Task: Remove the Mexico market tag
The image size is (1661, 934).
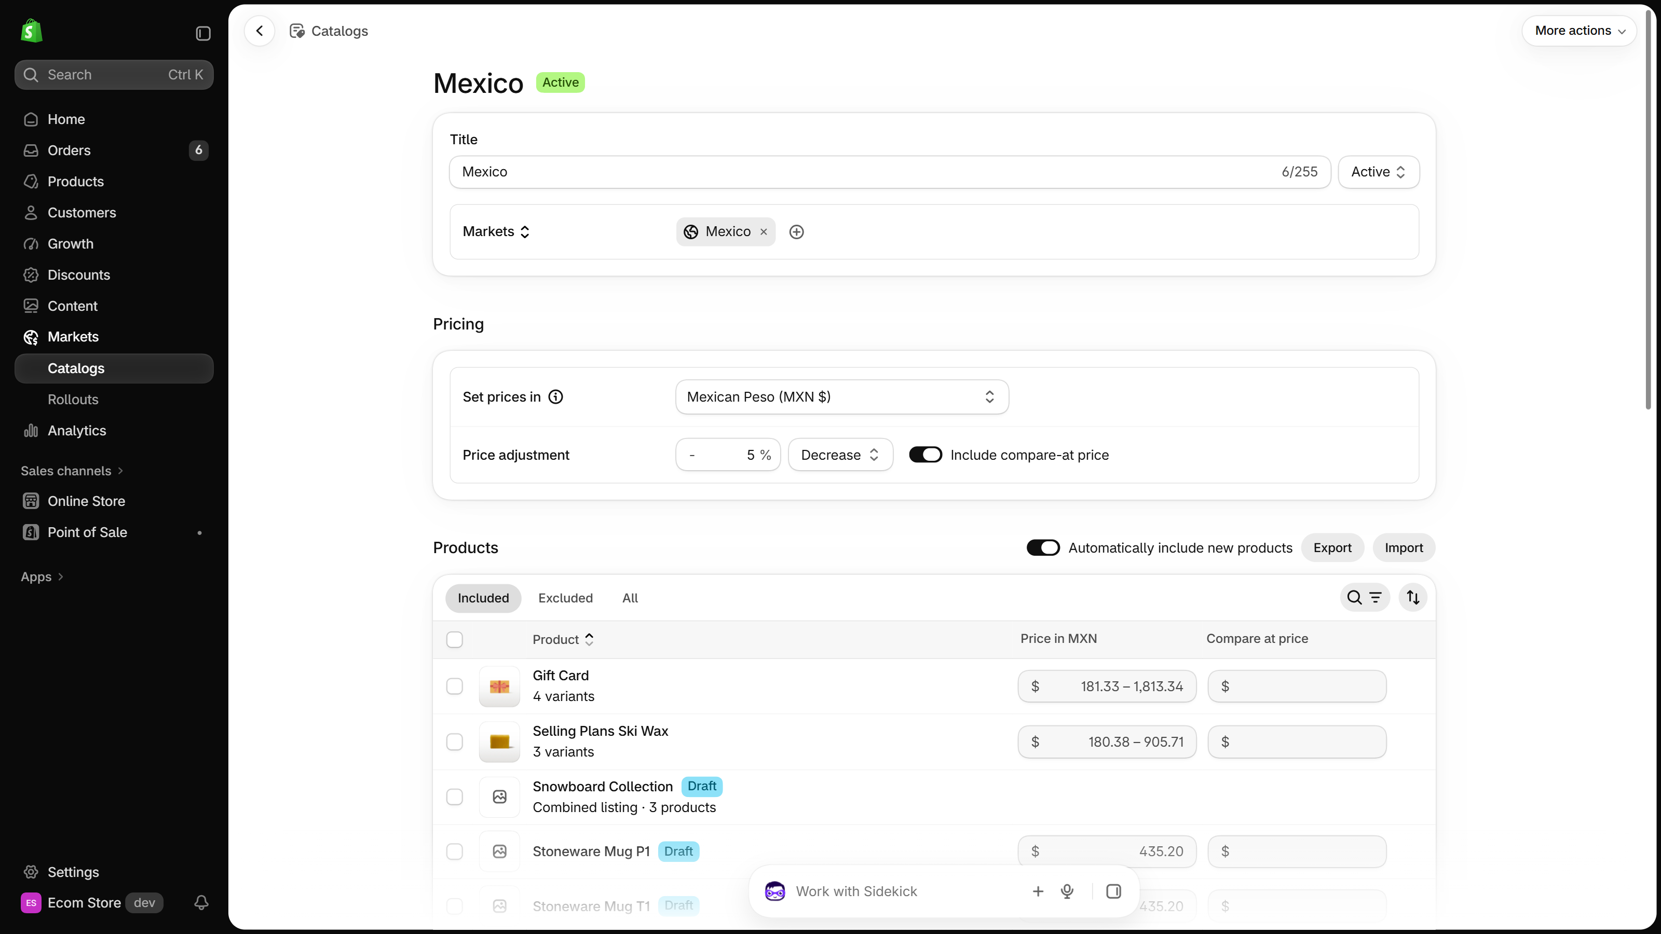Action: coord(764,232)
